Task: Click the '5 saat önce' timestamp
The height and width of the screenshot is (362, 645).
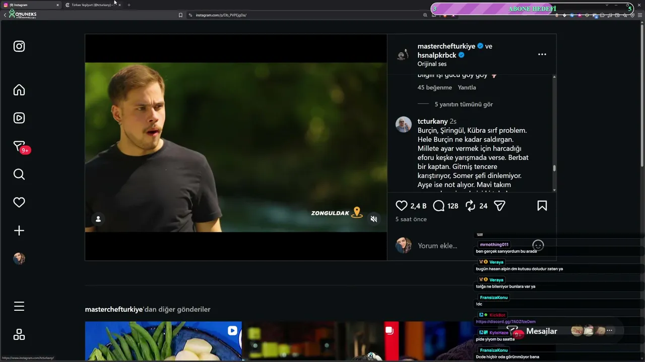Action: point(411,219)
